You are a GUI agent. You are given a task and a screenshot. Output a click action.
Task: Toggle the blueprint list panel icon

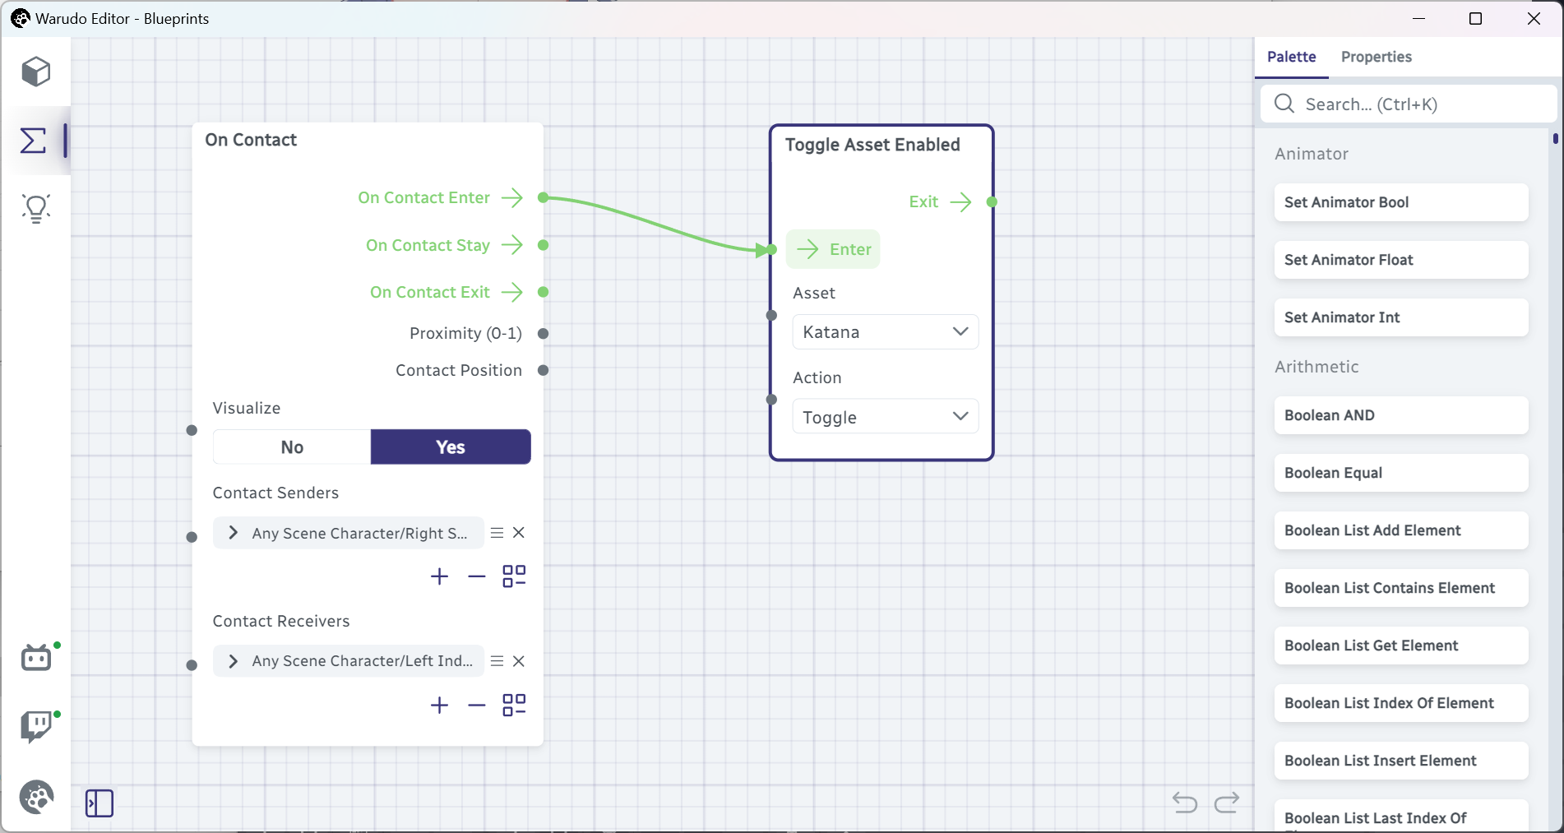click(99, 803)
